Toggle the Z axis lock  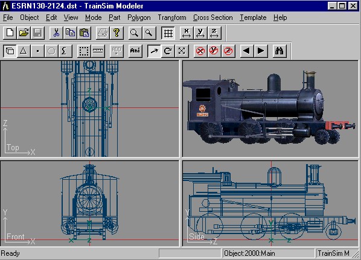228,51
